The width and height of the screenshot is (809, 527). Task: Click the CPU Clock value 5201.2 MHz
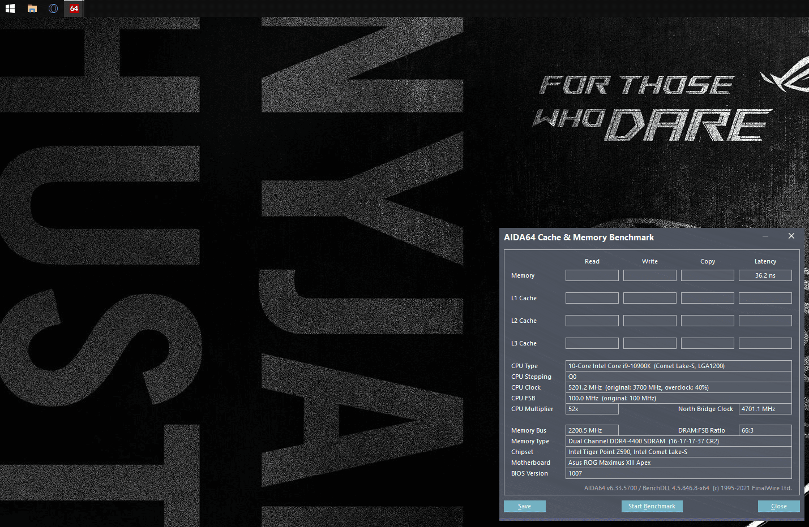pos(679,387)
